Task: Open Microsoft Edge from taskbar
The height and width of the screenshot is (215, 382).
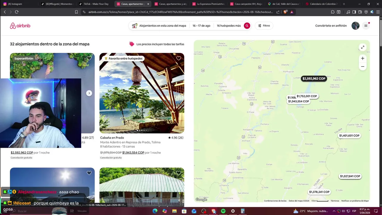Action: tap(155, 211)
